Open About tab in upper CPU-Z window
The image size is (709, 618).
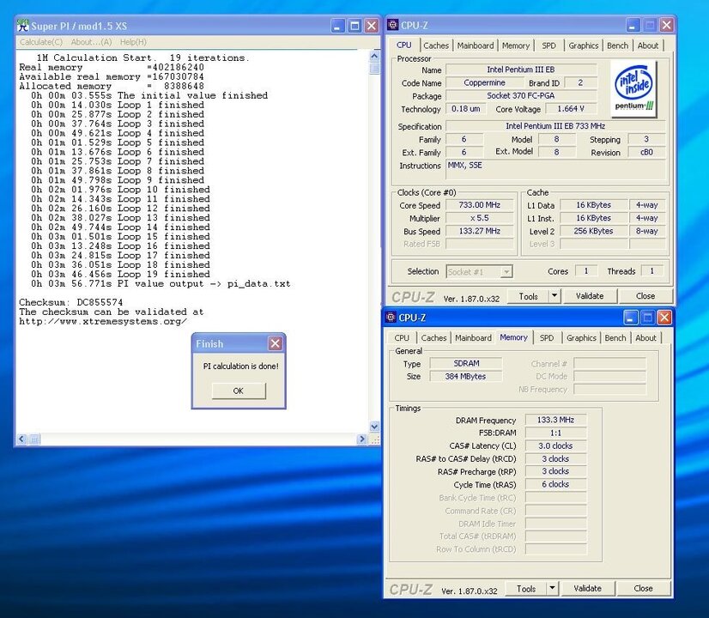point(648,45)
